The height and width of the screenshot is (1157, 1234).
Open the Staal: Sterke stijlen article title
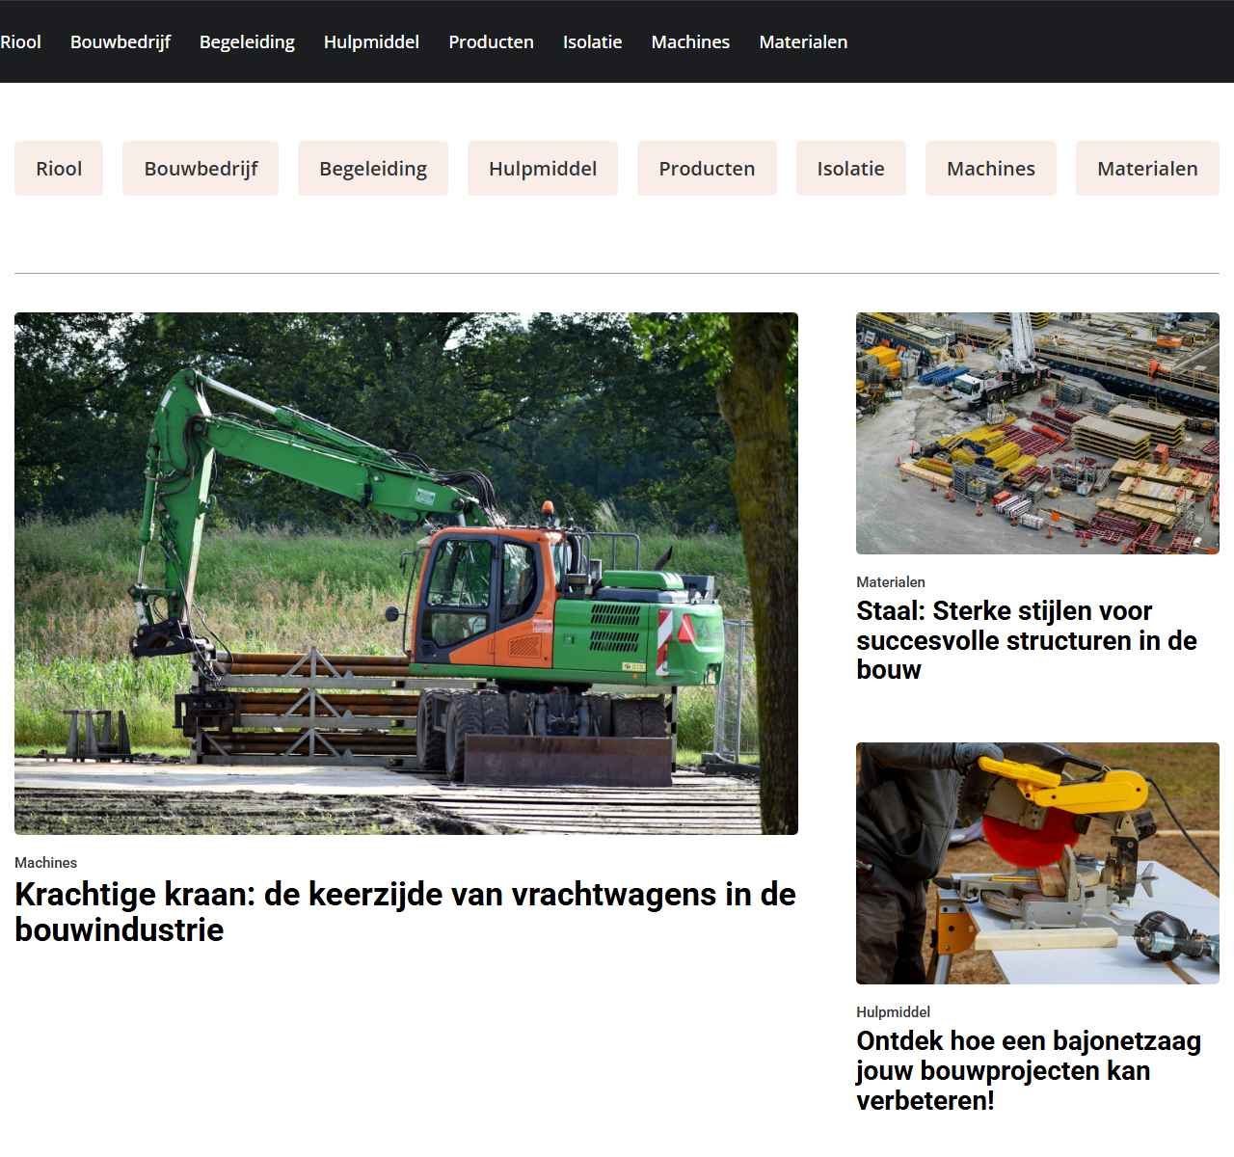[x=1027, y=640]
